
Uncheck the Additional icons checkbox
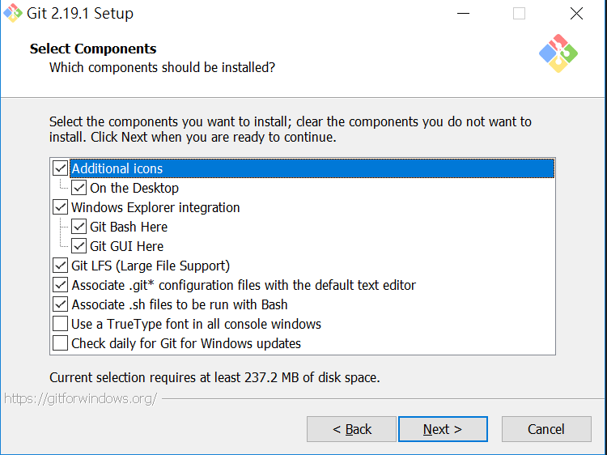61,168
